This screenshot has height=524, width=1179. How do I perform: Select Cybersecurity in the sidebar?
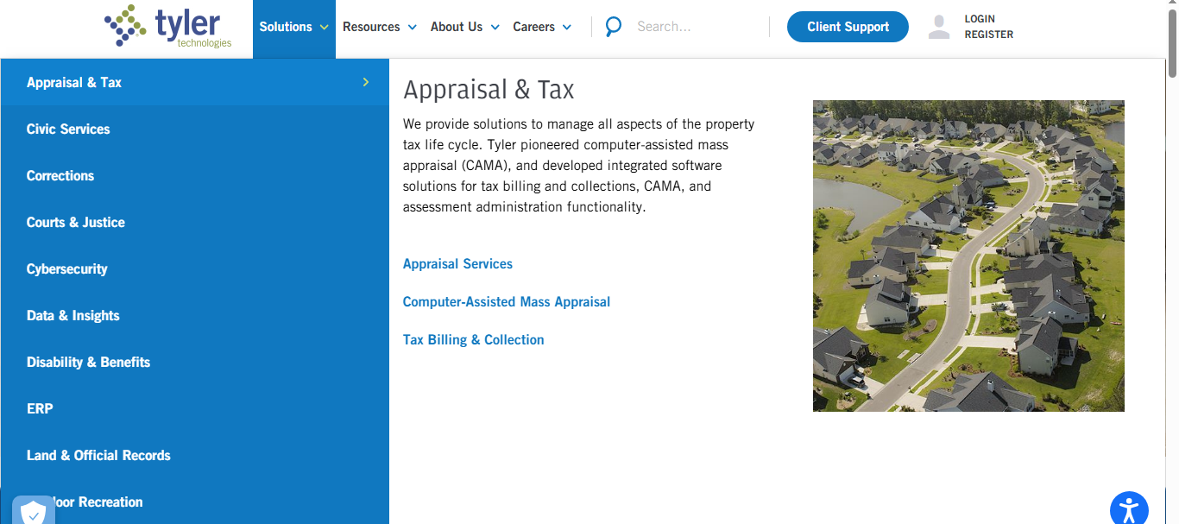point(66,268)
